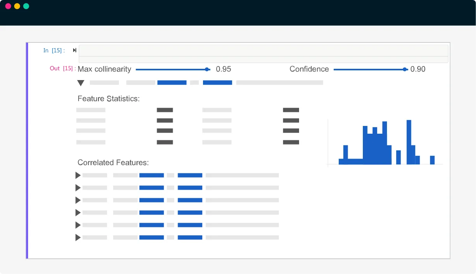
Task: Click into the In [15] code input cell
Action: click(x=263, y=54)
